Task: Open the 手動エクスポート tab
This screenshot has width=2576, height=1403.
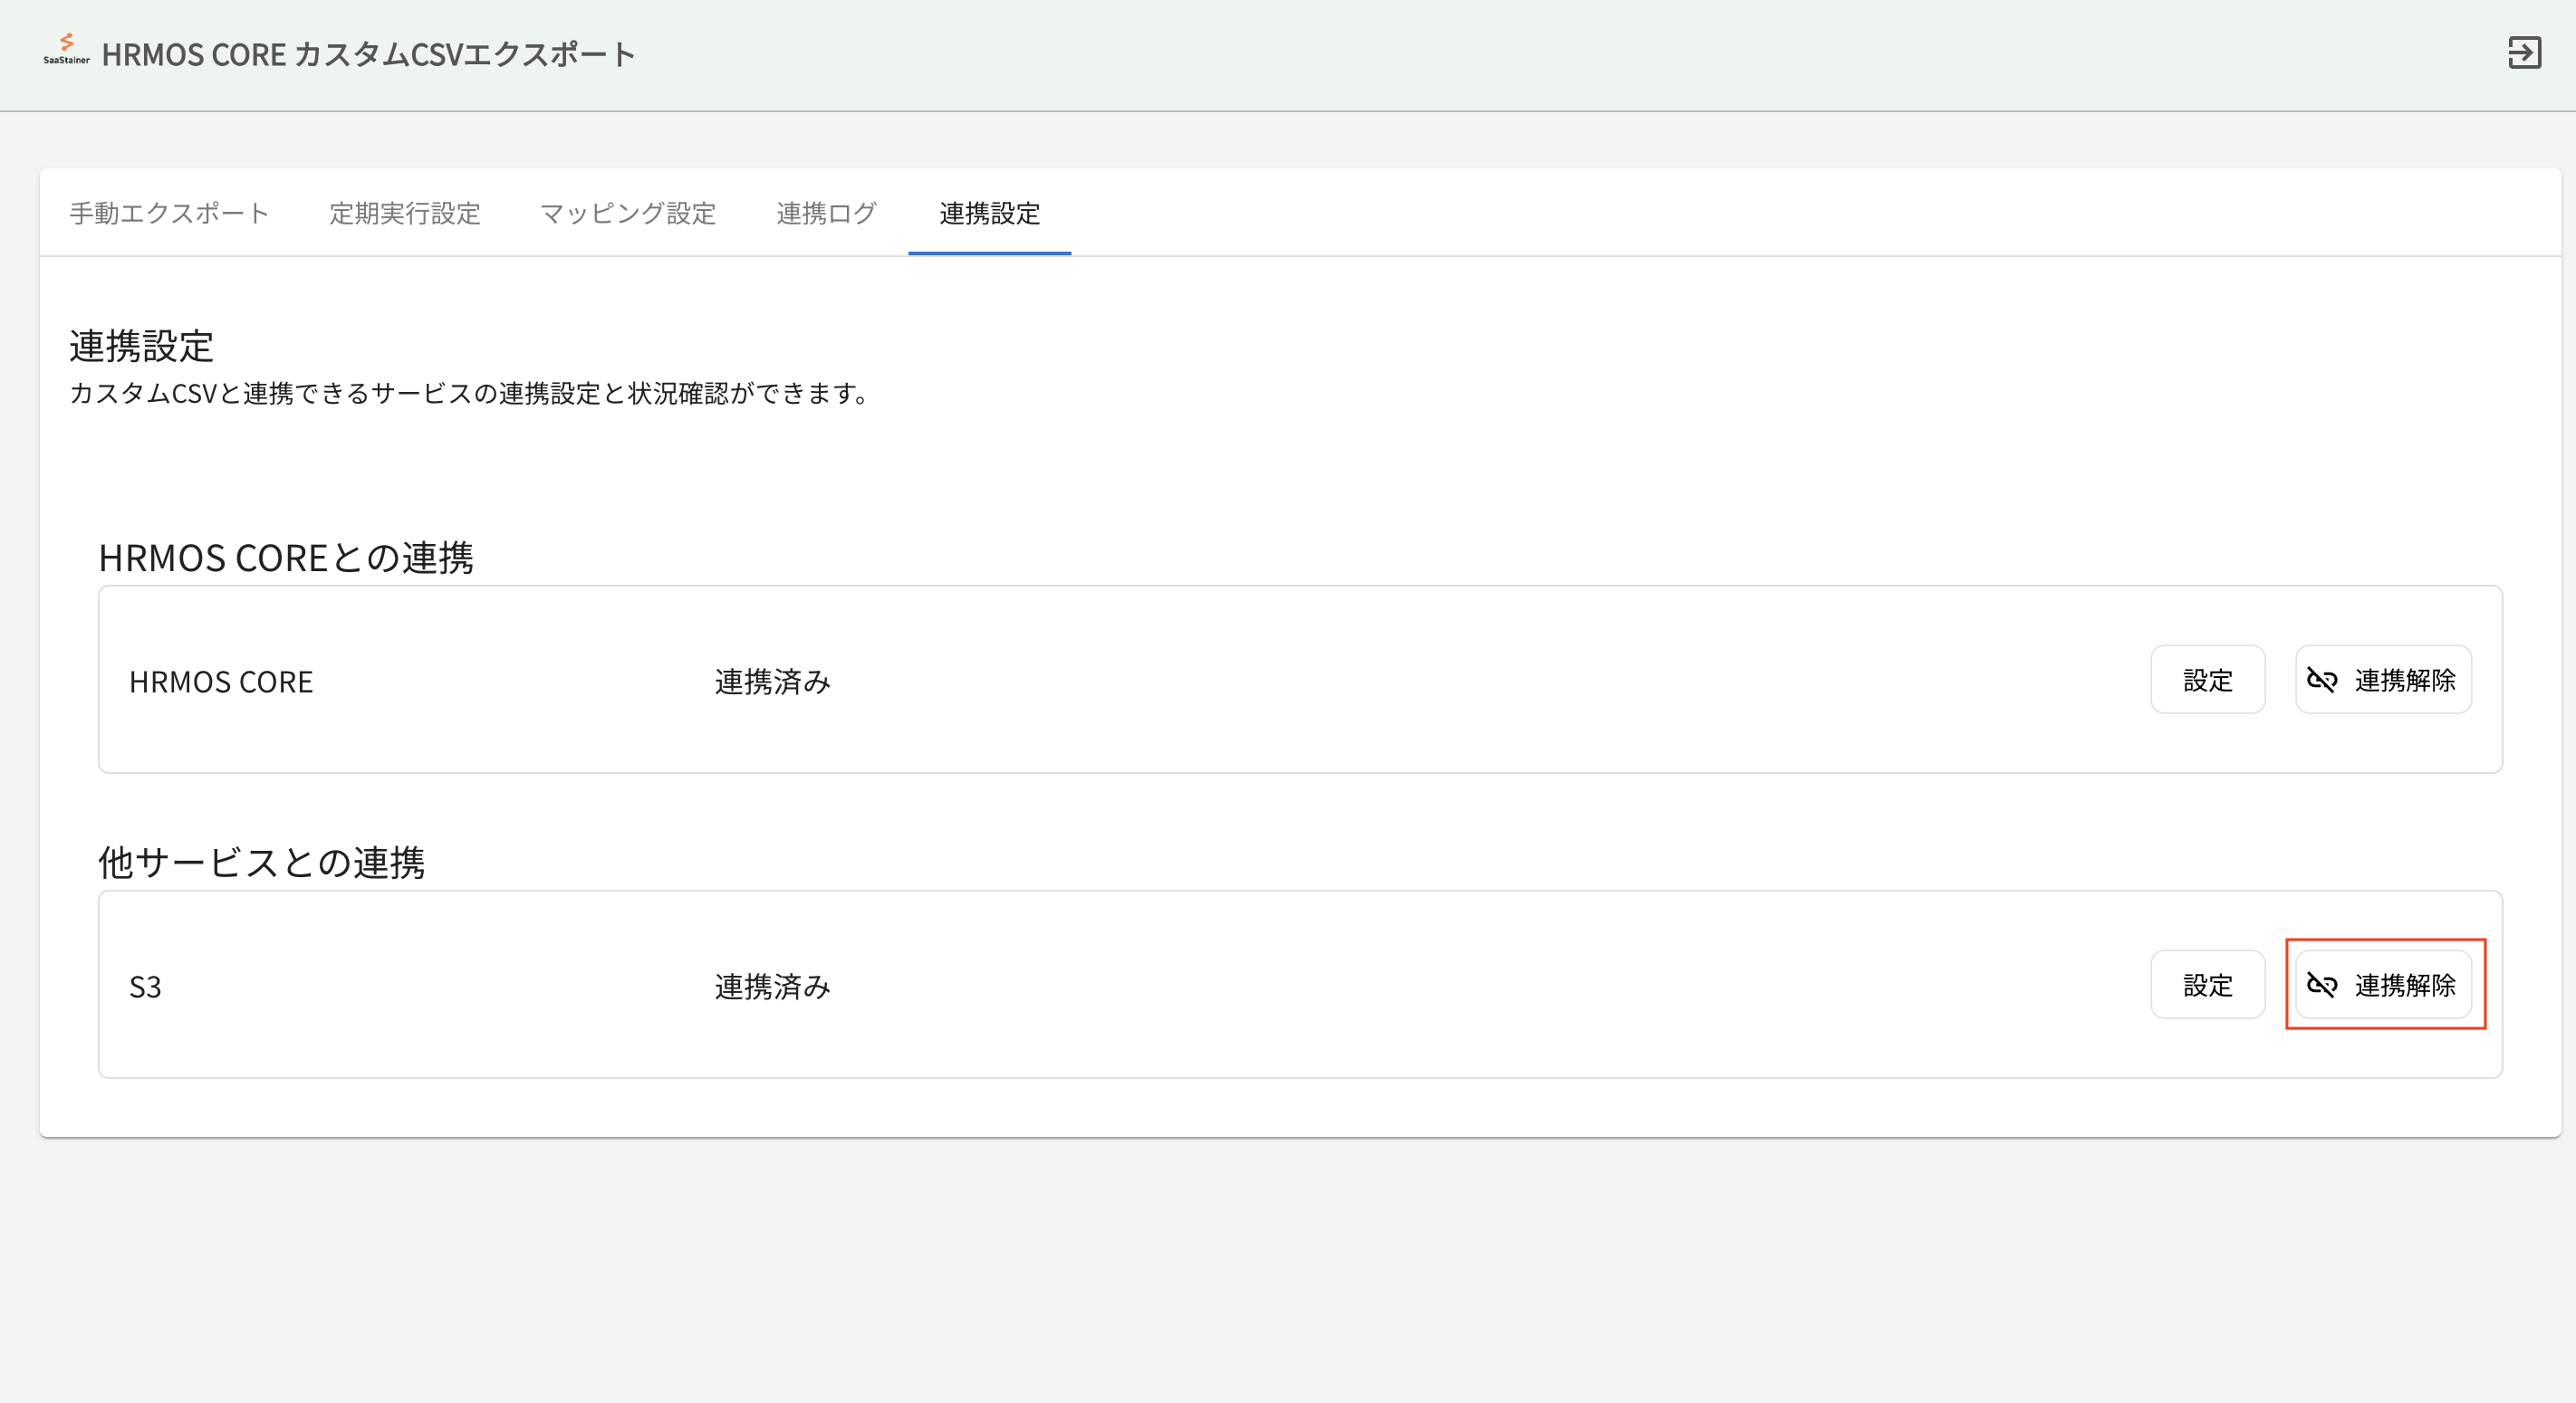Action: point(169,213)
